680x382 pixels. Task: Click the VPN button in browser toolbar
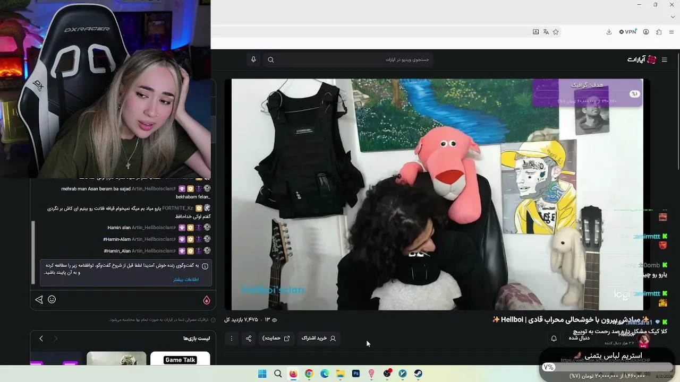point(627,32)
